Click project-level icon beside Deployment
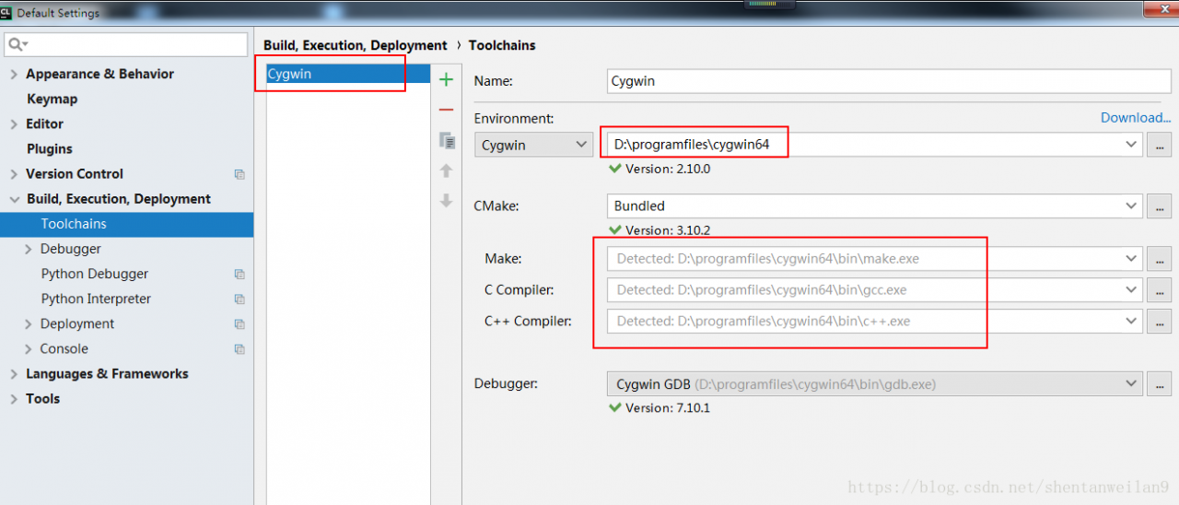The height and width of the screenshot is (505, 1179). (x=239, y=324)
